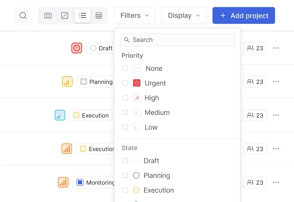Screen dimensions: 294x202
Task: Click the 23 members count on the Monitoring row
Action: pyautogui.click(x=255, y=182)
